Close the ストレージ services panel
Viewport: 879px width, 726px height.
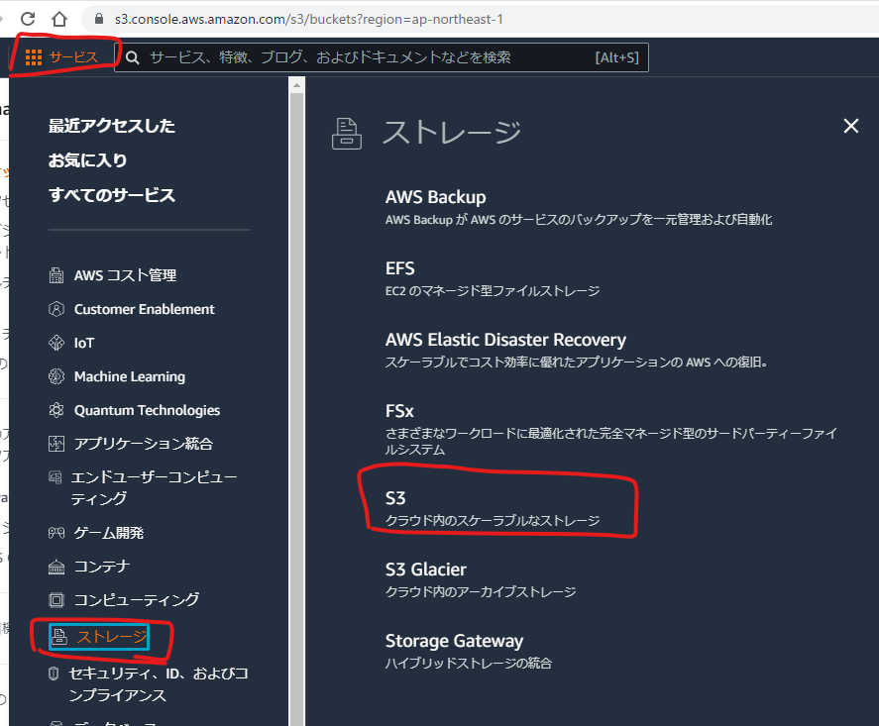[850, 126]
